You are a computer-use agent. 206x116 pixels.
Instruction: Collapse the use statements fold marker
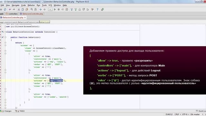[5, 26]
